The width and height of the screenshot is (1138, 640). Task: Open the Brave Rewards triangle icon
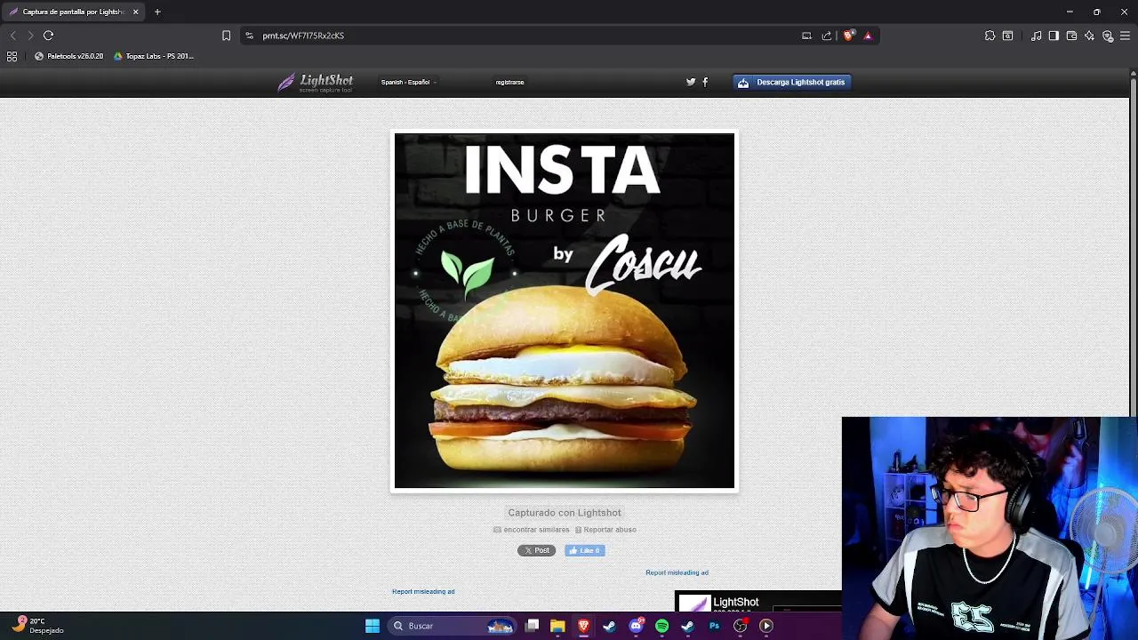point(868,36)
